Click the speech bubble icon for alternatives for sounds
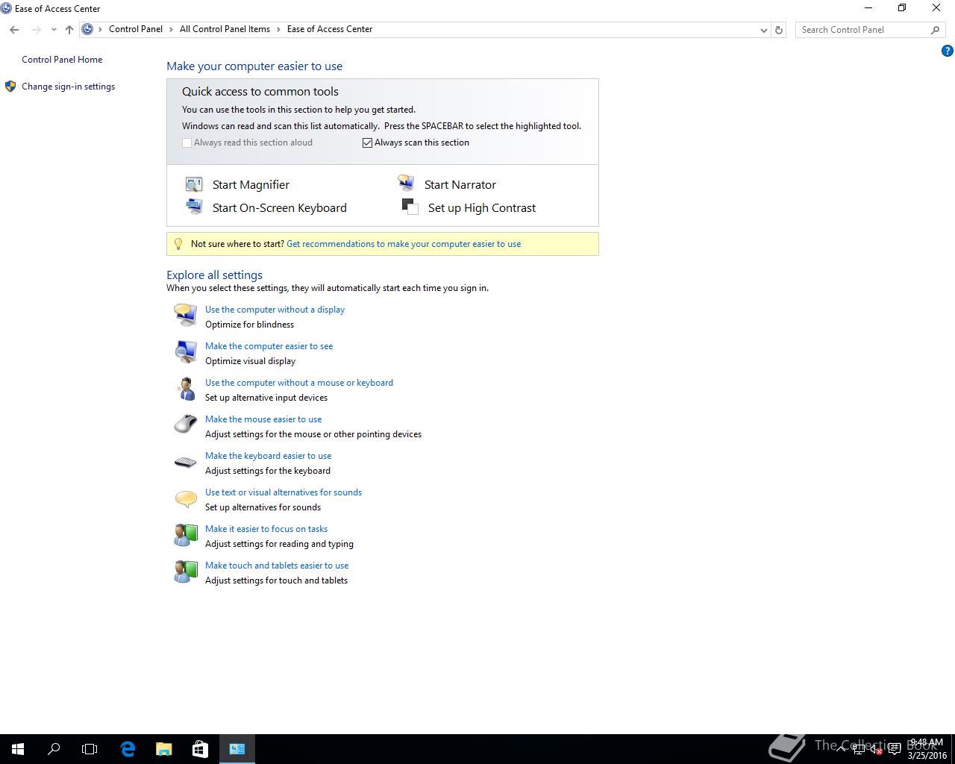The image size is (955, 764). click(x=185, y=498)
